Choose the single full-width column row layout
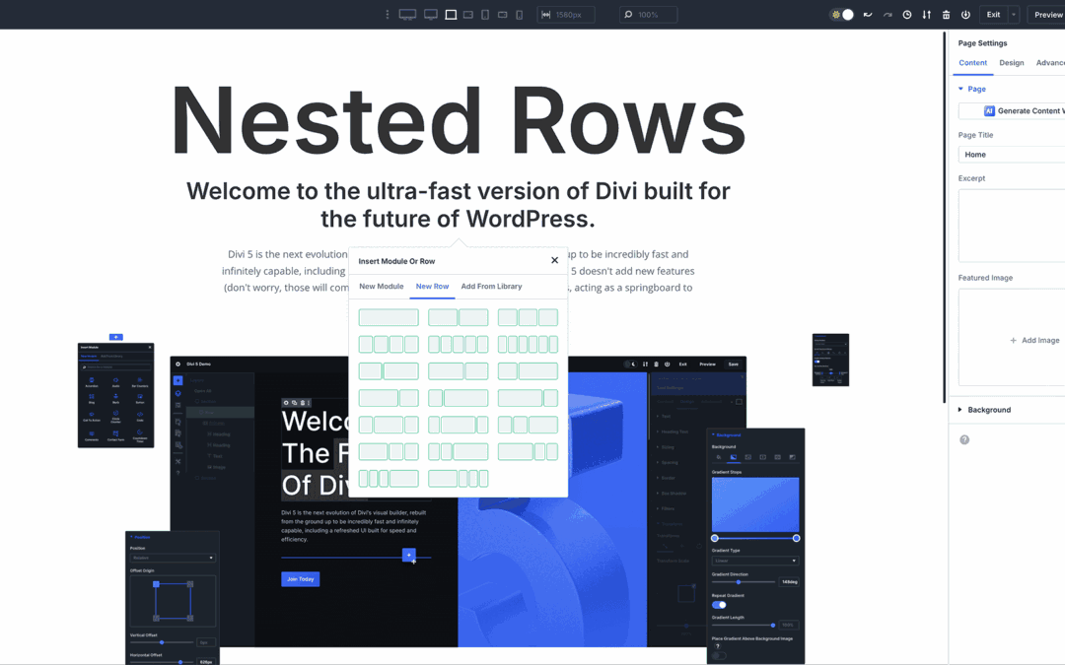 (x=389, y=317)
